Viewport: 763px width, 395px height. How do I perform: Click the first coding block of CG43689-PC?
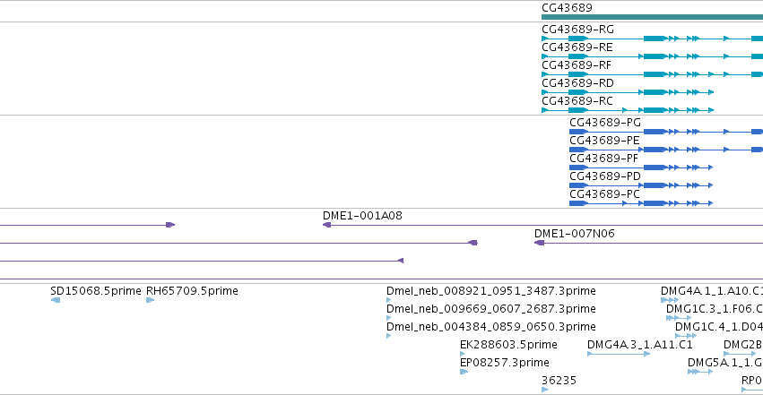point(577,203)
